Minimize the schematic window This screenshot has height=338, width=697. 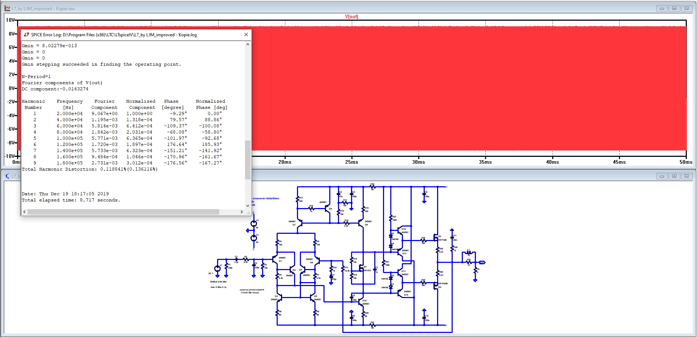click(662, 176)
